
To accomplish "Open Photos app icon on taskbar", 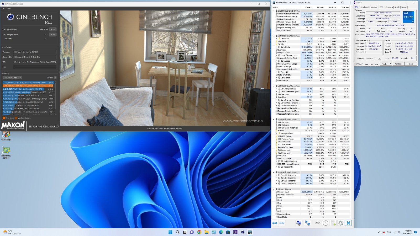I will [214, 232].
